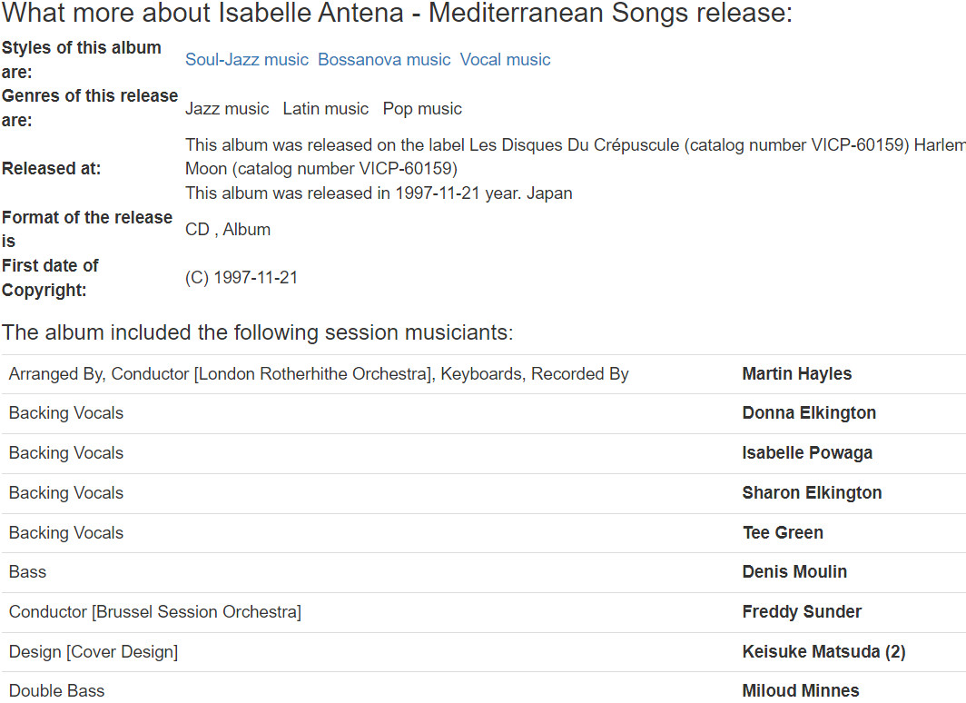The width and height of the screenshot is (966, 703).
Task: Click the Design Cover Design role cell
Action: pyautogui.click(x=94, y=652)
